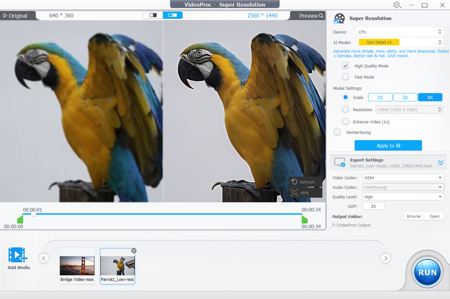
Task: Enable the Fast Mode checkbox
Action: point(345,77)
